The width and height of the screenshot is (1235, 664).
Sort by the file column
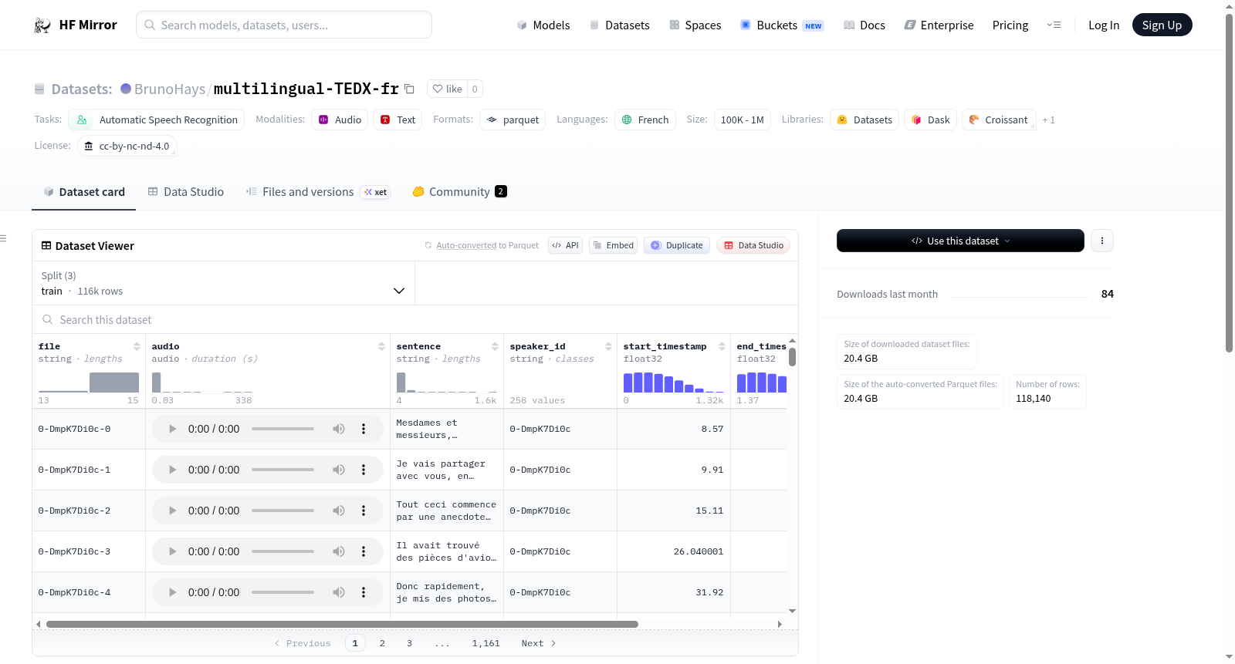[x=137, y=346]
